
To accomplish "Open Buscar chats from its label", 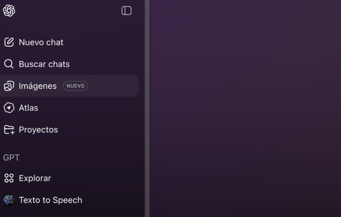I will (44, 64).
